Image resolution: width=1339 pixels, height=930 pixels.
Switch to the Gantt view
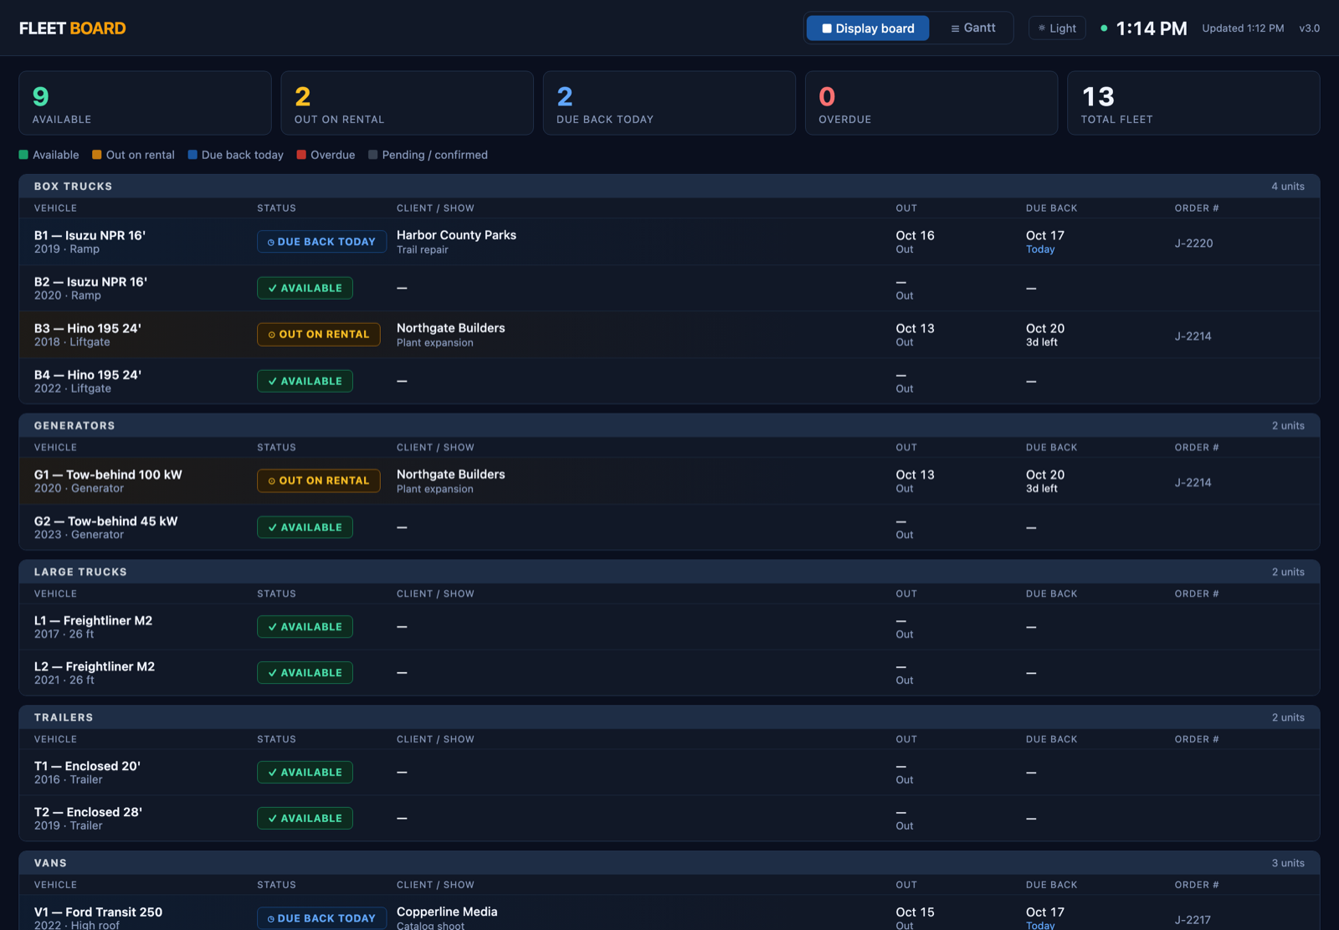[972, 28]
